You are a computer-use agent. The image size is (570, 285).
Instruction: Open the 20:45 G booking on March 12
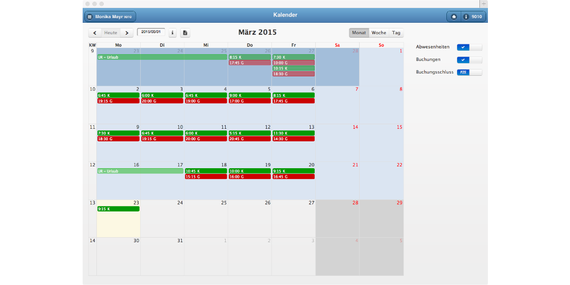coord(249,139)
